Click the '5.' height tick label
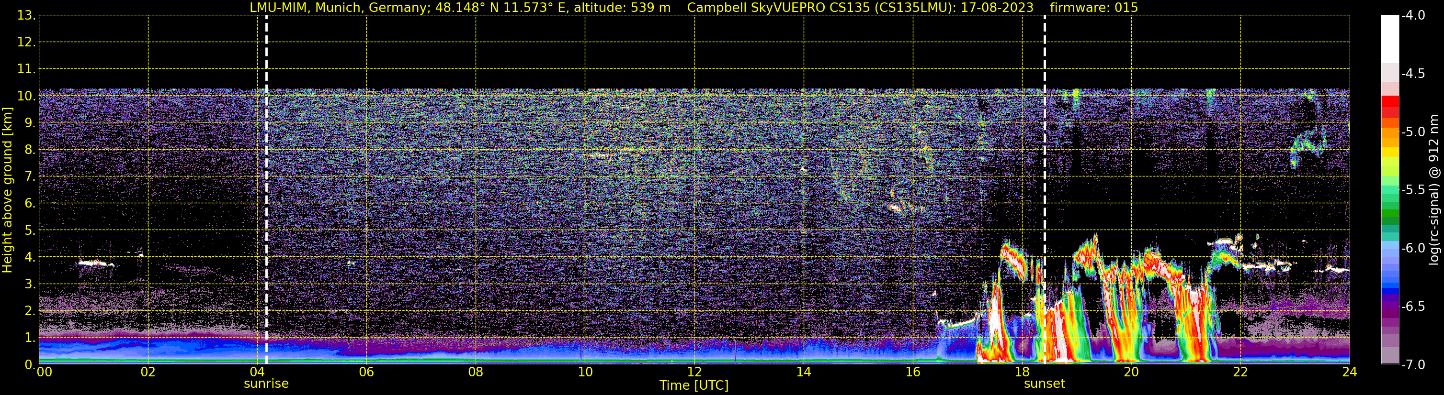The width and height of the screenshot is (1444, 395). [30, 230]
